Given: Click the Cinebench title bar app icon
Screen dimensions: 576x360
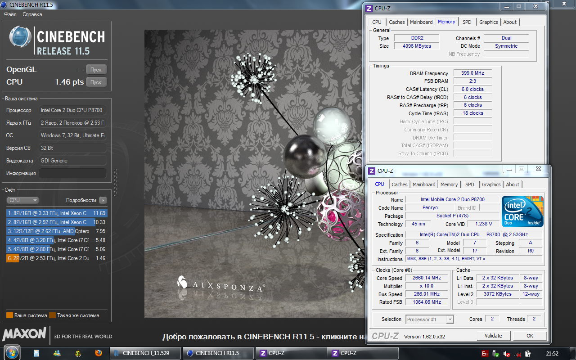Looking at the screenshot, I should [4, 4].
